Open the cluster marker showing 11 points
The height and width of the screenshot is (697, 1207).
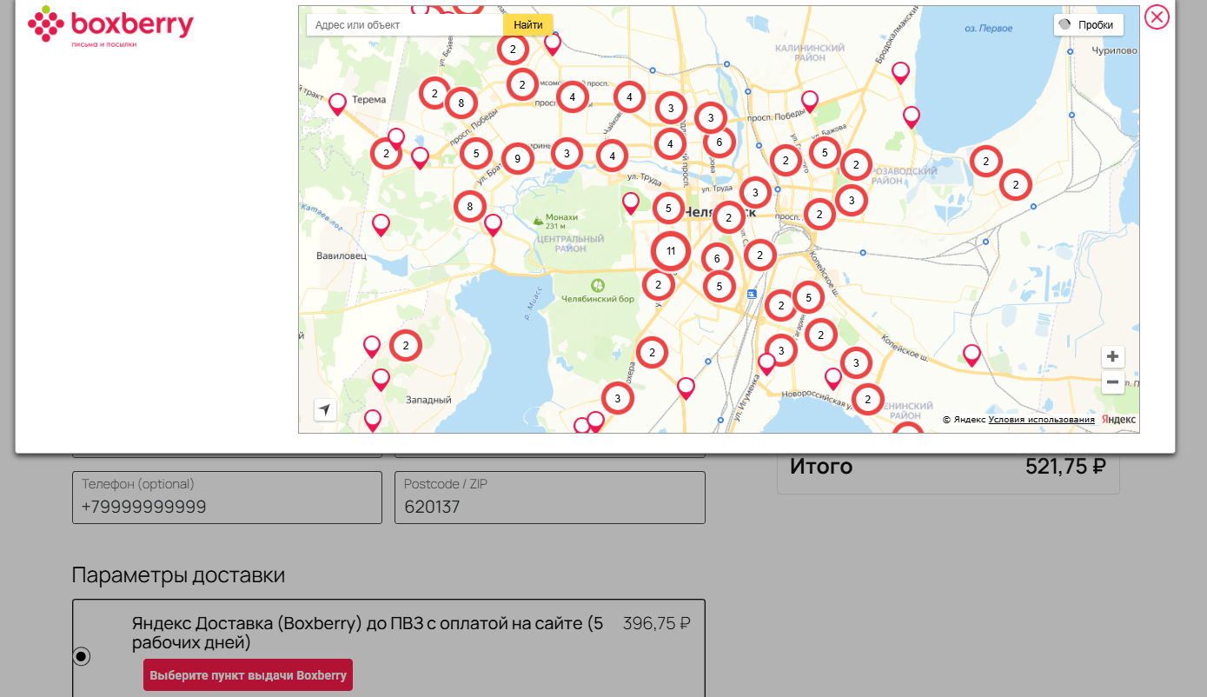670,252
